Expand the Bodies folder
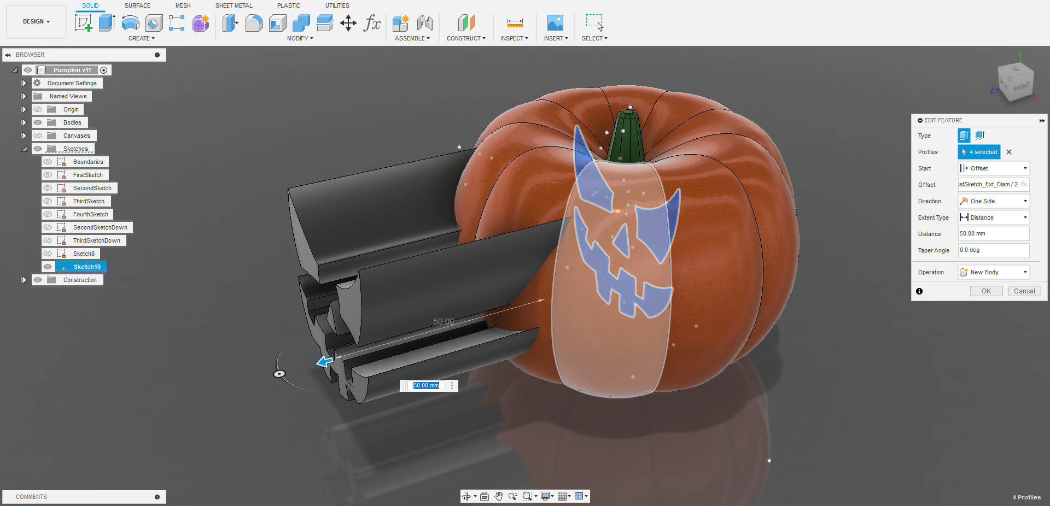 24,122
